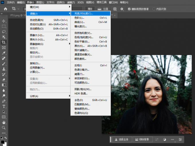
Task: Enable the 内容识别 checkbox
Action: [x=153, y=9]
